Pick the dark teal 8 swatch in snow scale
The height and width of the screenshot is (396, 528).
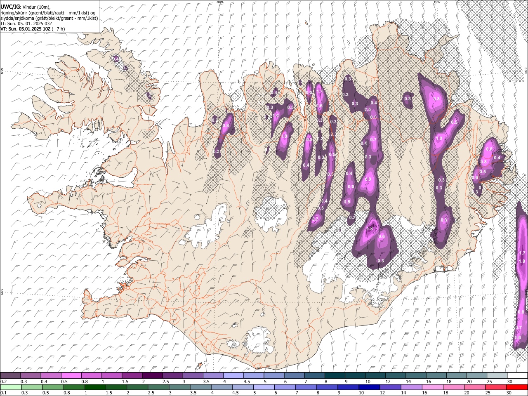[335, 376]
